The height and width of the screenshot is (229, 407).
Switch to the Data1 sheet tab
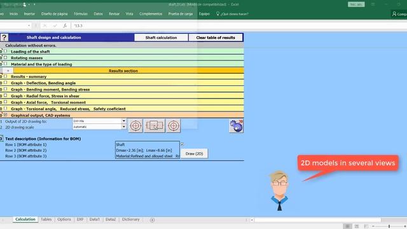[x=95, y=219]
